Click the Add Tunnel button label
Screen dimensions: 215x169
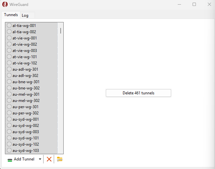(24, 159)
